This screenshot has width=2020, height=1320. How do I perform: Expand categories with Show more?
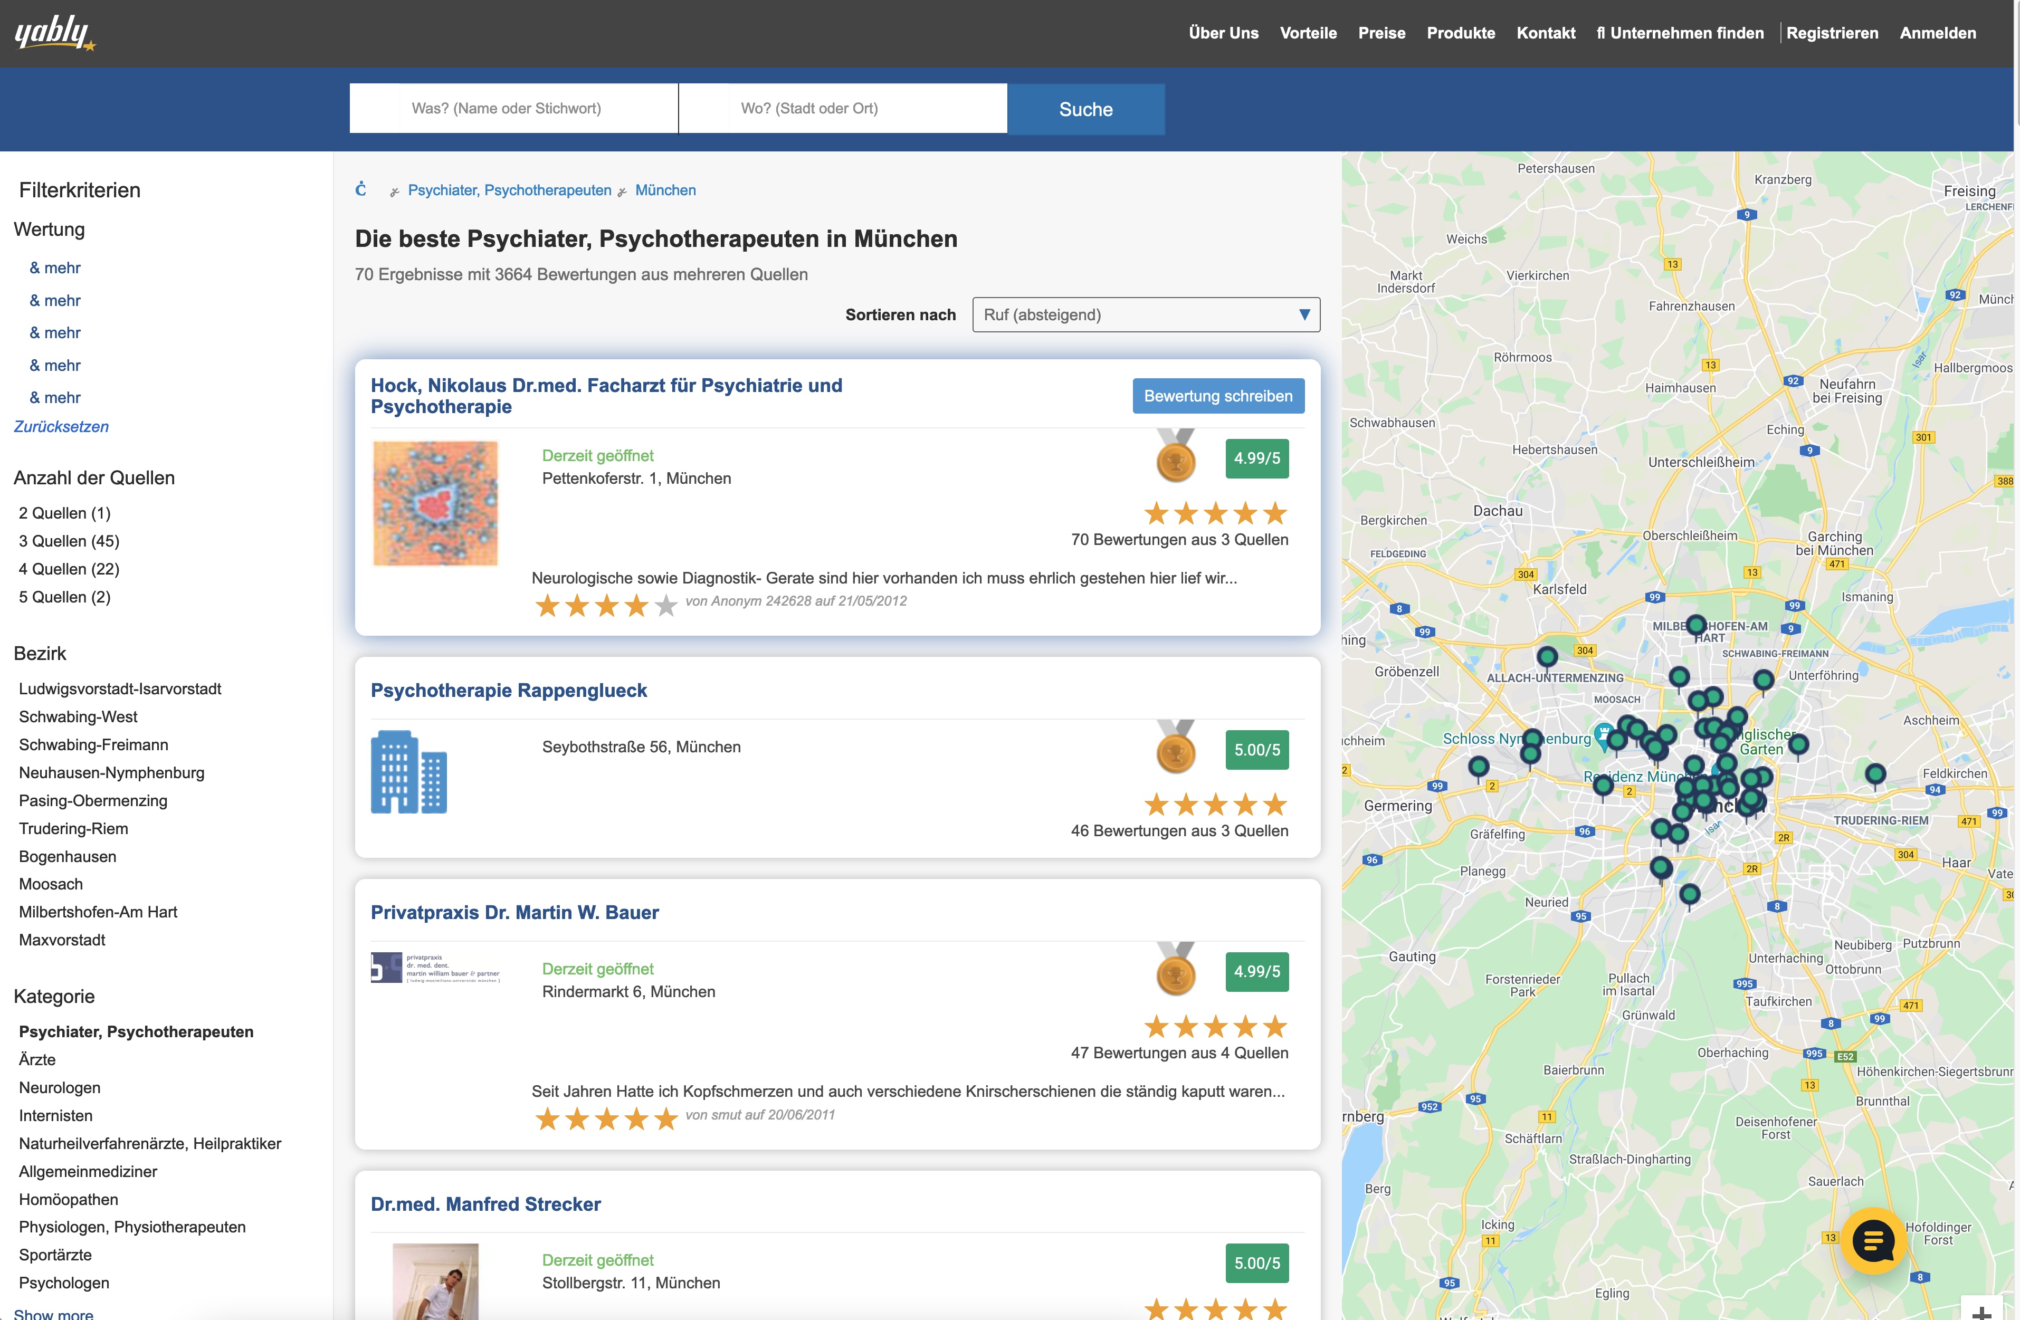click(x=53, y=1313)
